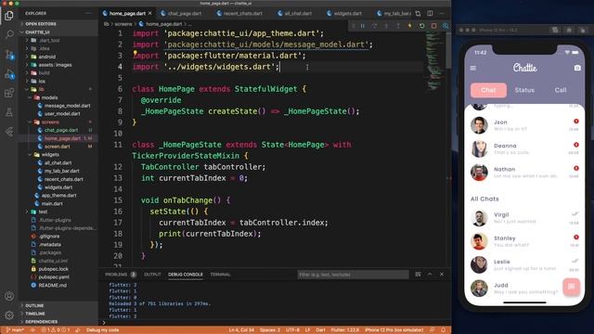This screenshot has width=594, height=334.
Task: Open the Accounts menu icon
Action: pos(9,296)
